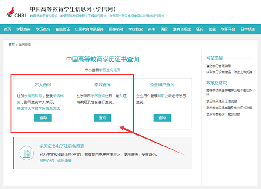Screen dimensions: 261x189
Task: Open 如何申请 link
Action: [x=64, y=161]
